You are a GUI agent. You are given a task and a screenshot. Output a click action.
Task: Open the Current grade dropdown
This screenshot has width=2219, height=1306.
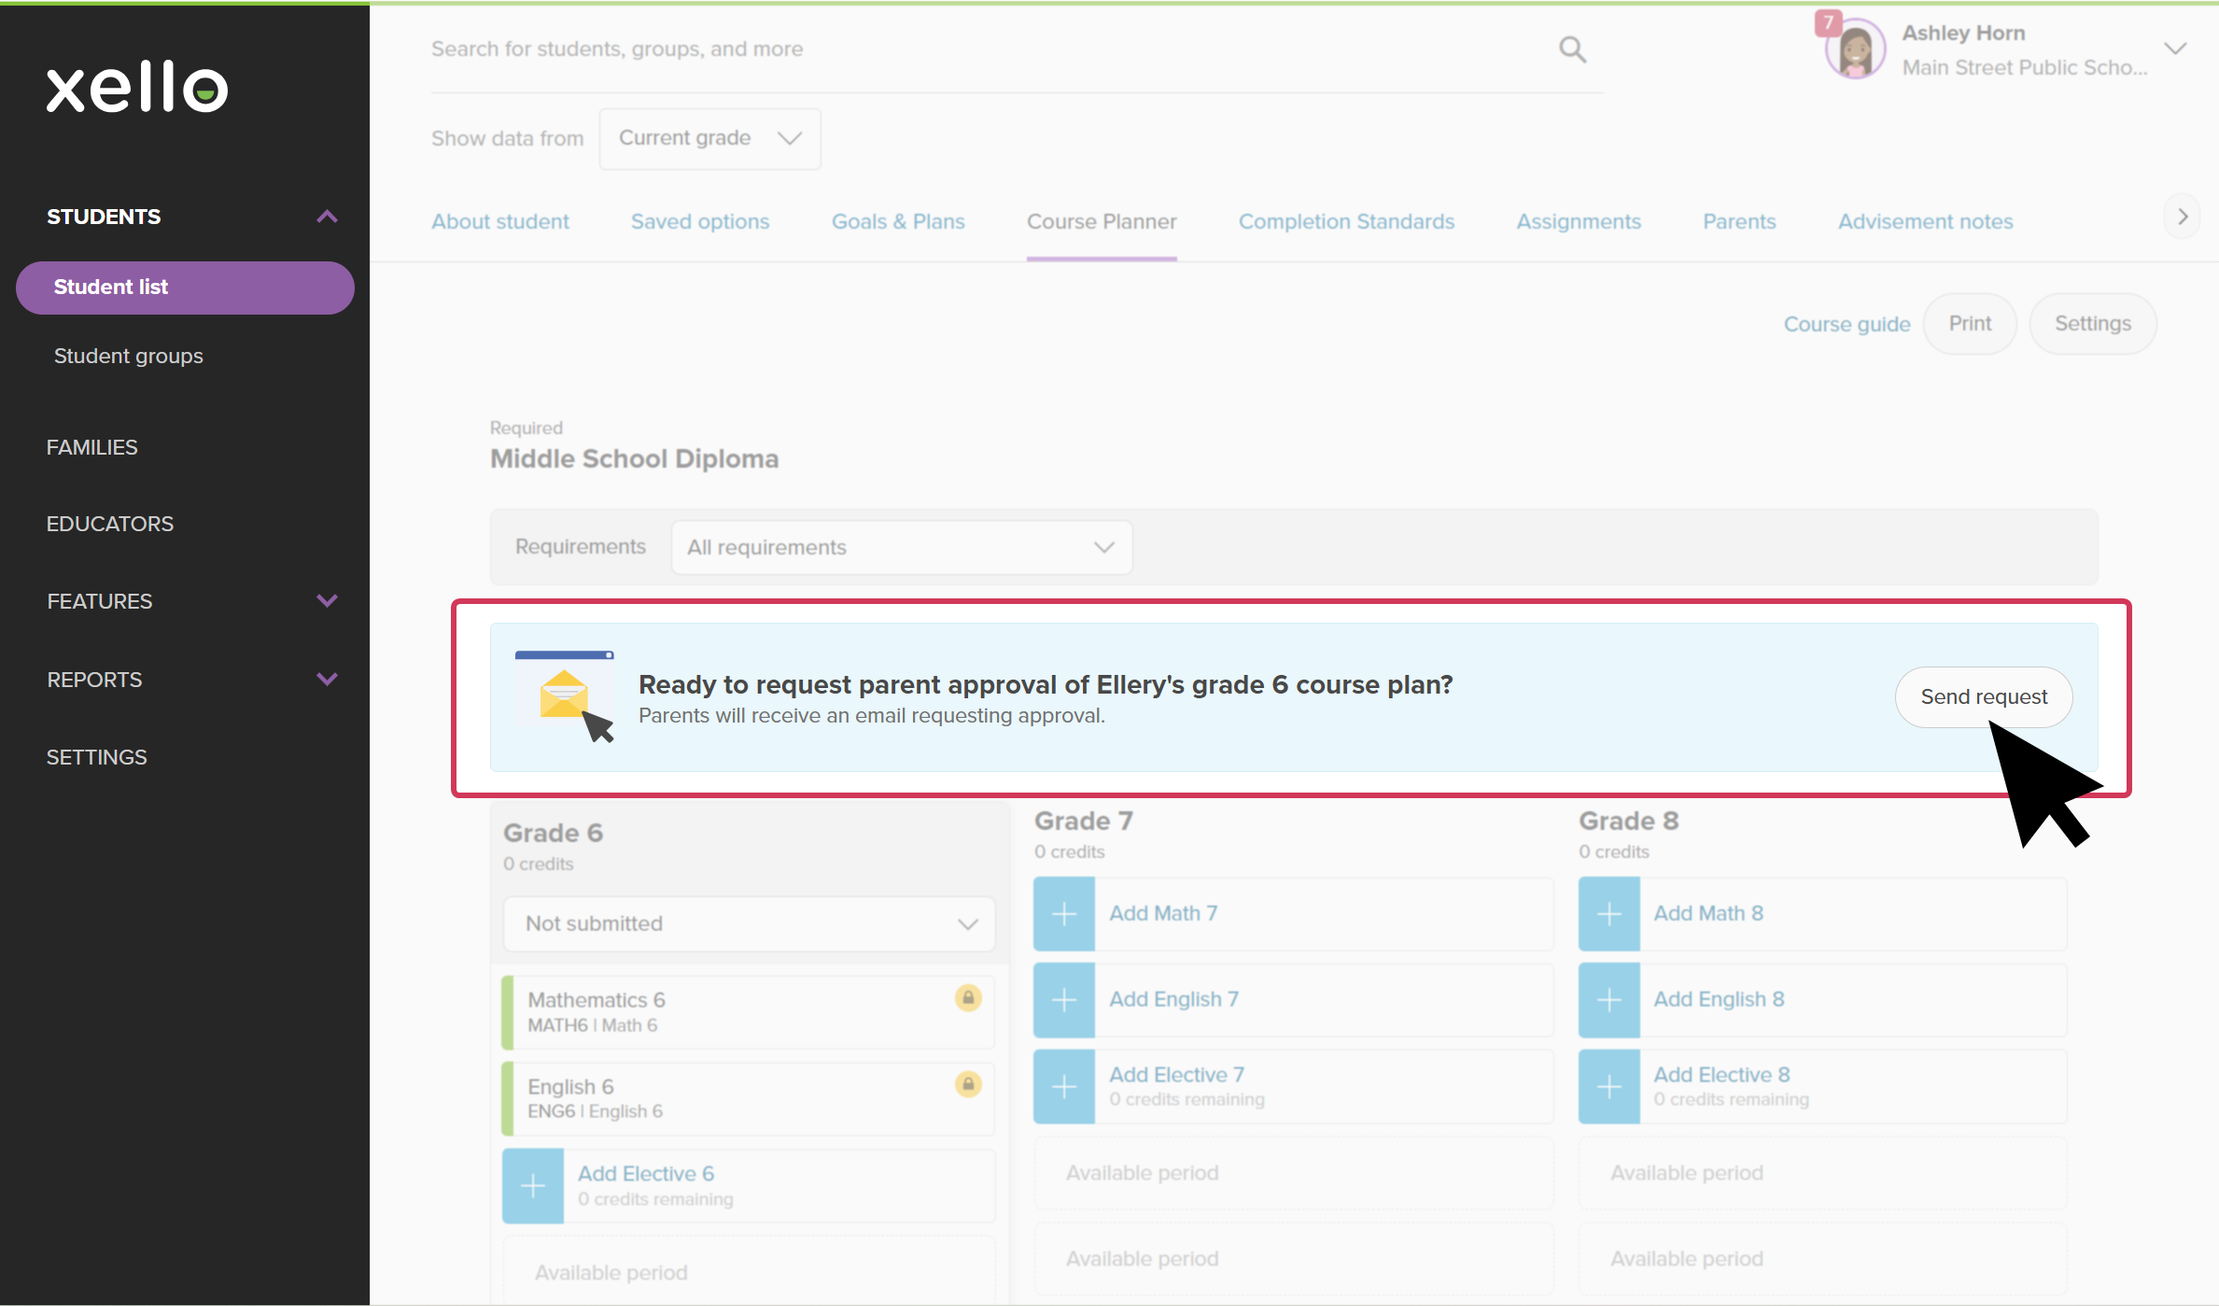[x=709, y=138]
